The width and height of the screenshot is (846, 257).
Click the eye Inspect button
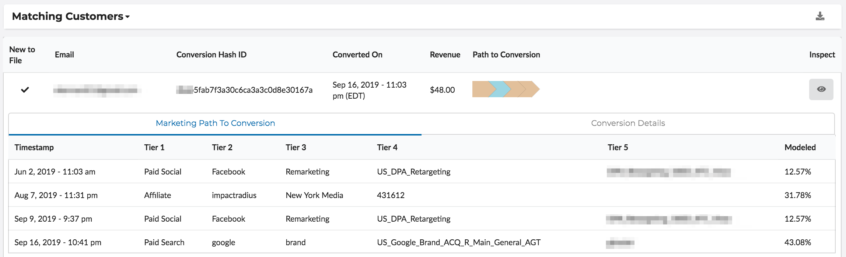(x=821, y=89)
